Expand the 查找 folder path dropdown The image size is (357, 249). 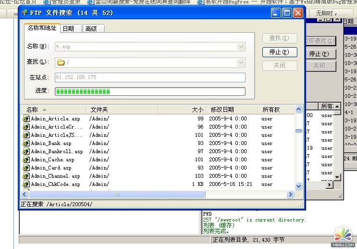(x=241, y=62)
